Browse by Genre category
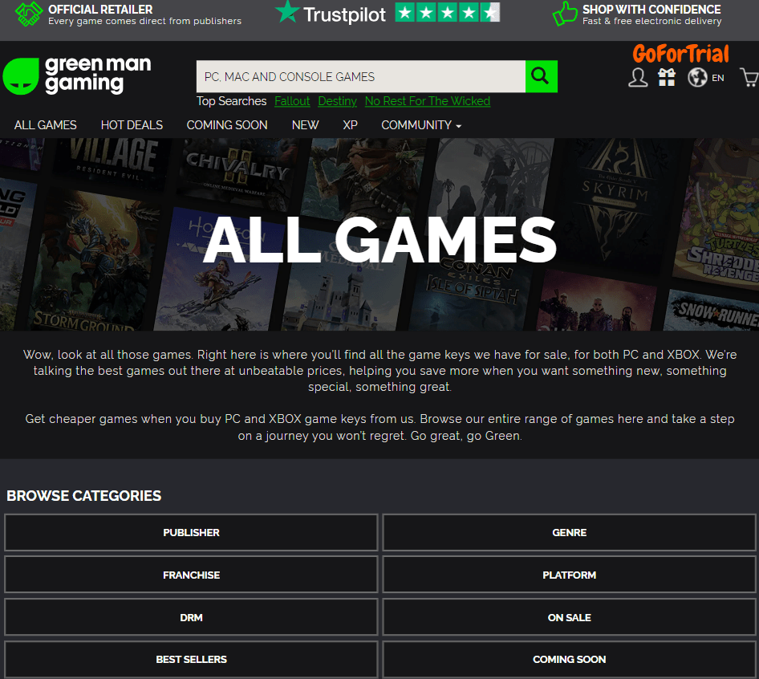The width and height of the screenshot is (759, 679). [570, 533]
